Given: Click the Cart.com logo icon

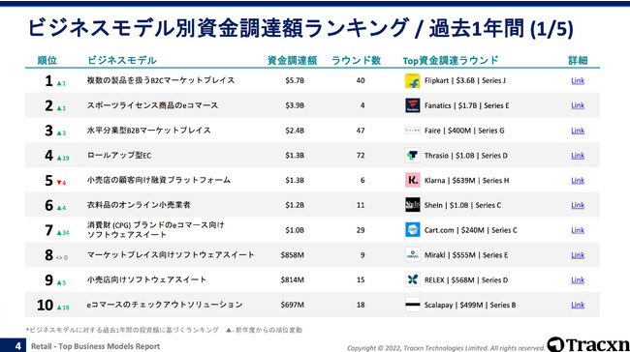Looking at the screenshot, I should 412,230.
